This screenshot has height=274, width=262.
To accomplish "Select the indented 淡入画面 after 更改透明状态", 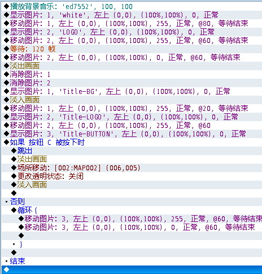I will click(132, 185).
